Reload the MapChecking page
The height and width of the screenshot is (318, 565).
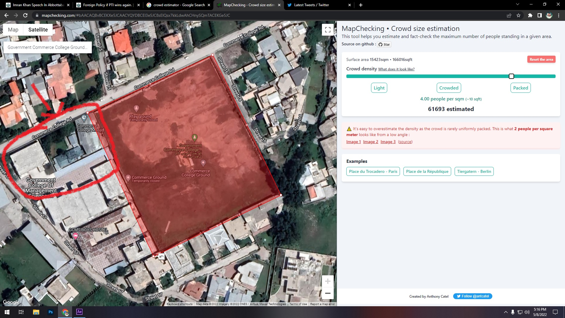pyautogui.click(x=26, y=15)
